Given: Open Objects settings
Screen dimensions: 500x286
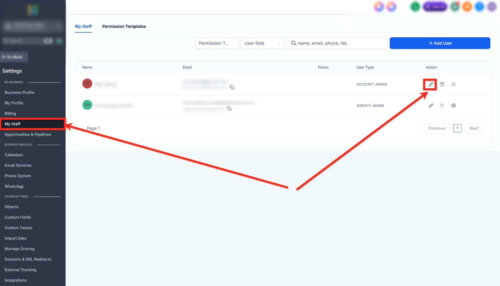Looking at the screenshot, I should click(12, 207).
